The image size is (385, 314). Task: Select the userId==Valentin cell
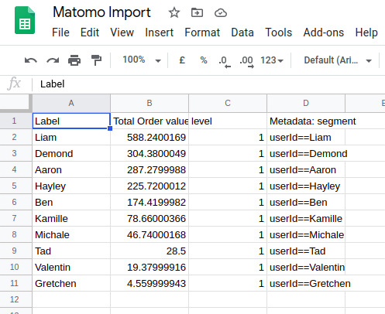(x=306, y=267)
